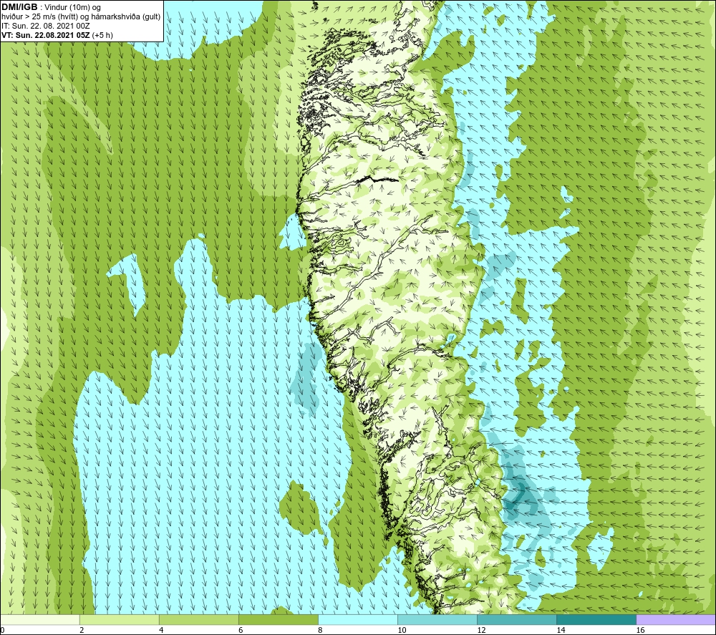
Task: Click the 'DMI/IGB' title text
Action: [x=19, y=7]
